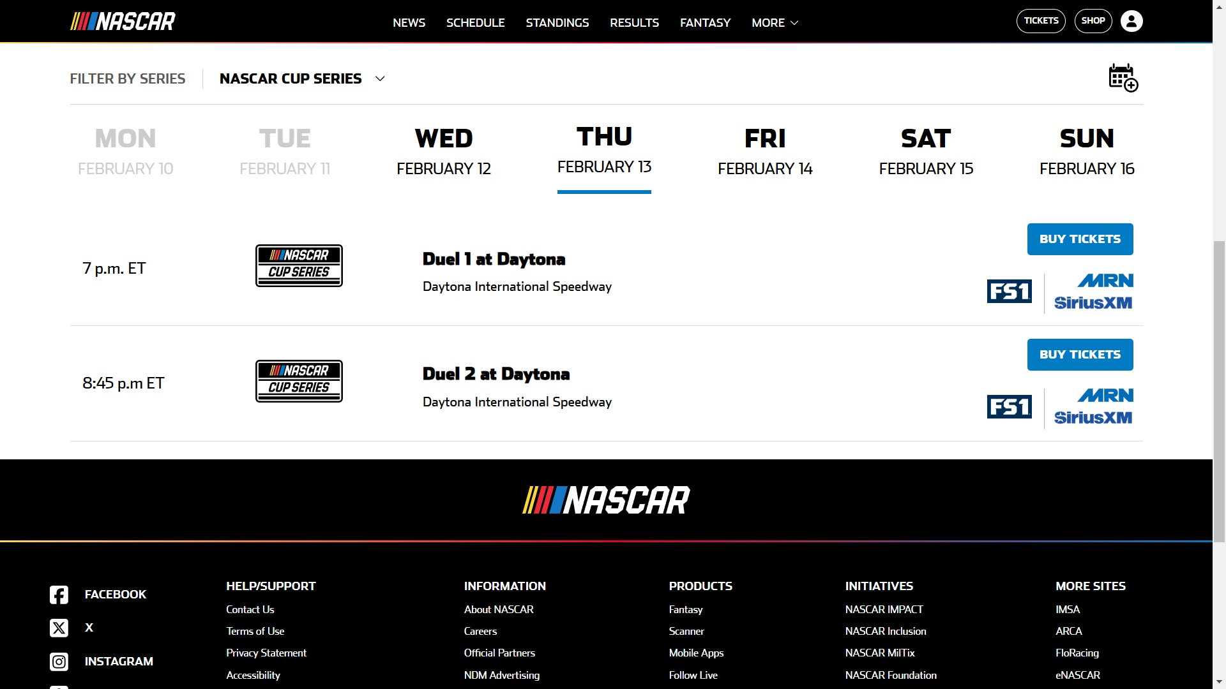
Task: Open RESULTS in the top navigation
Action: 634,22
